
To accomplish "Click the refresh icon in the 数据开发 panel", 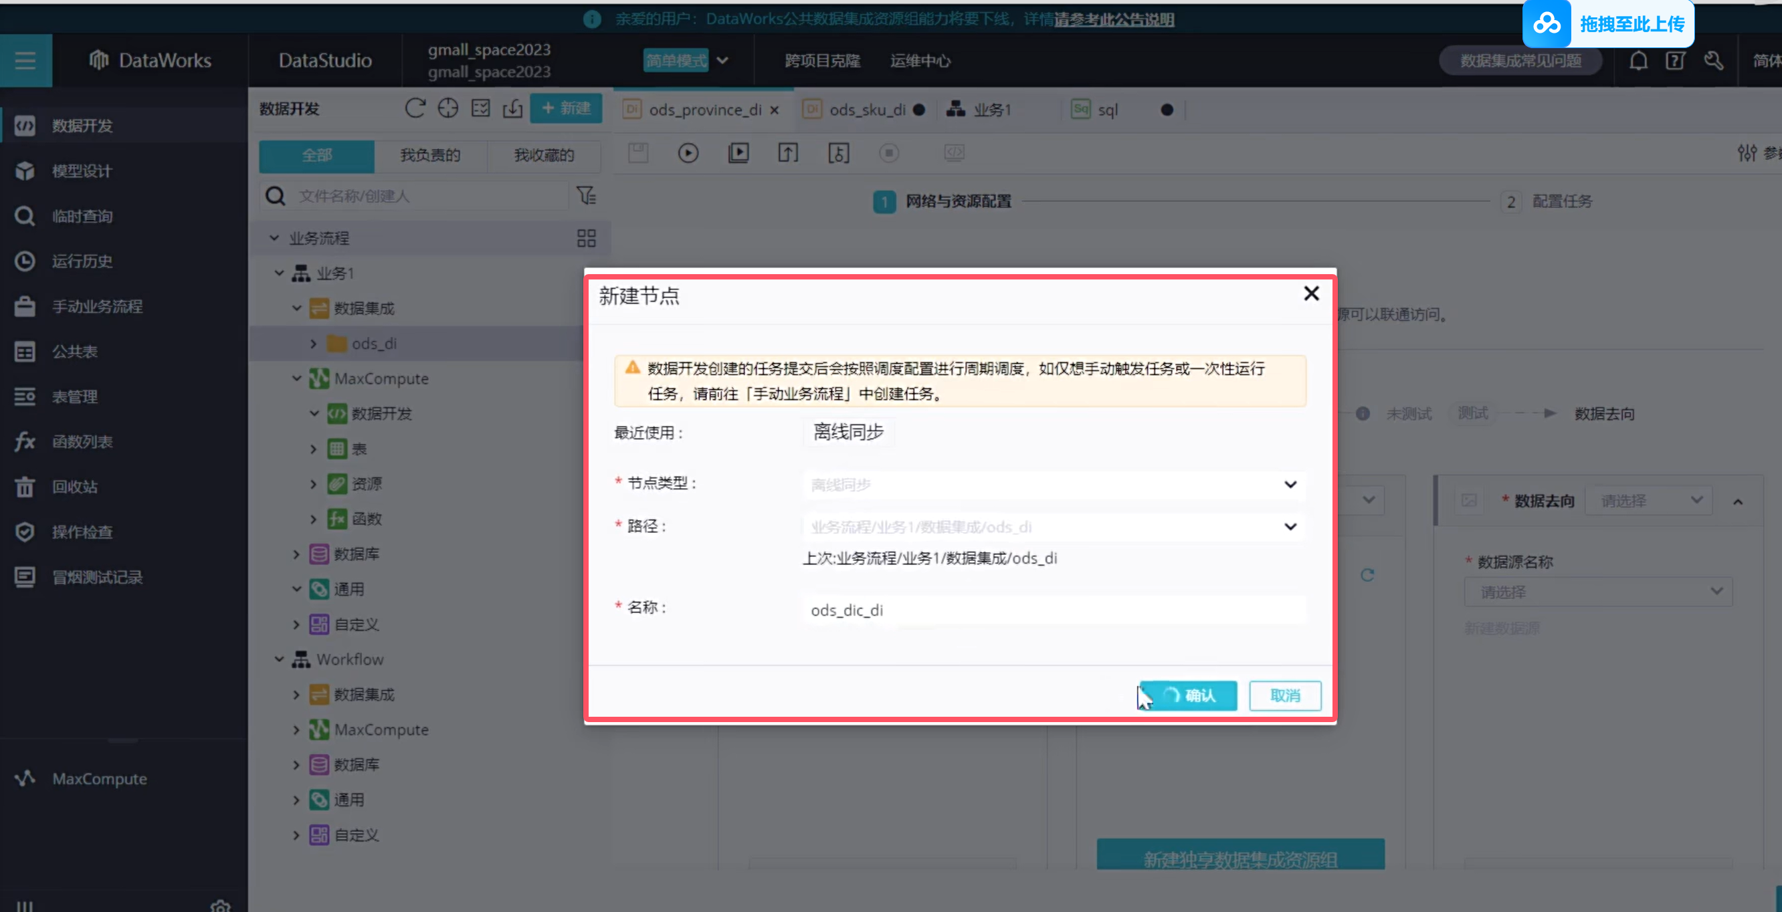I will pyautogui.click(x=414, y=108).
